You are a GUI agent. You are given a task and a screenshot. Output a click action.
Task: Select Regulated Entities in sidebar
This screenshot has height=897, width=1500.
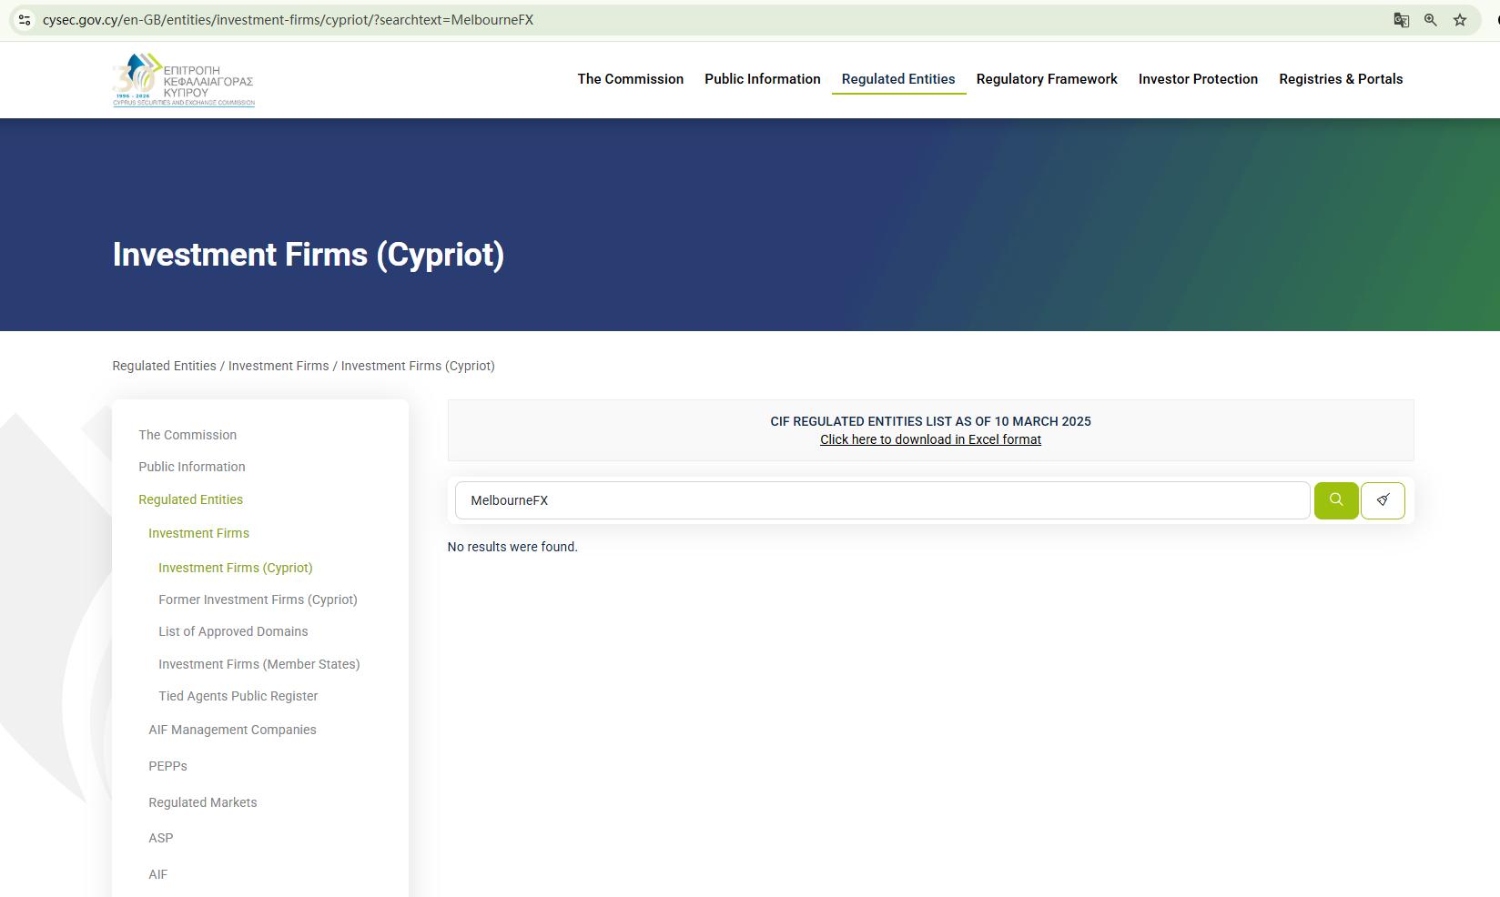191,499
